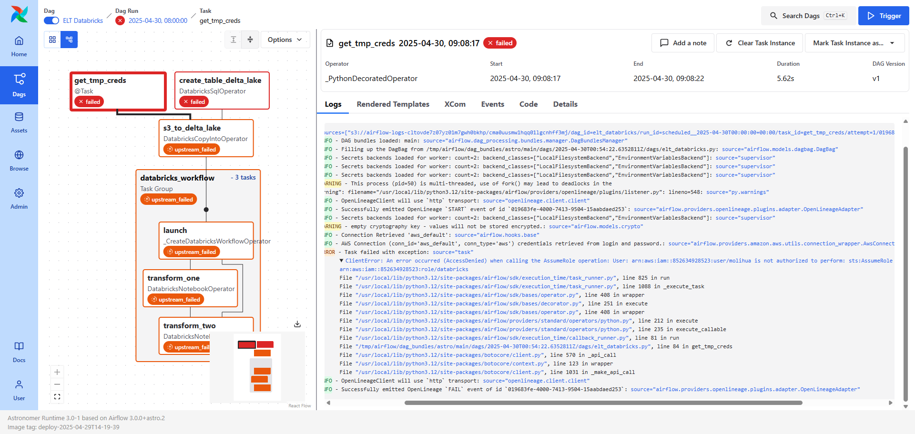Open Assets from the sidebar
The width and height of the screenshot is (915, 434).
(19, 122)
